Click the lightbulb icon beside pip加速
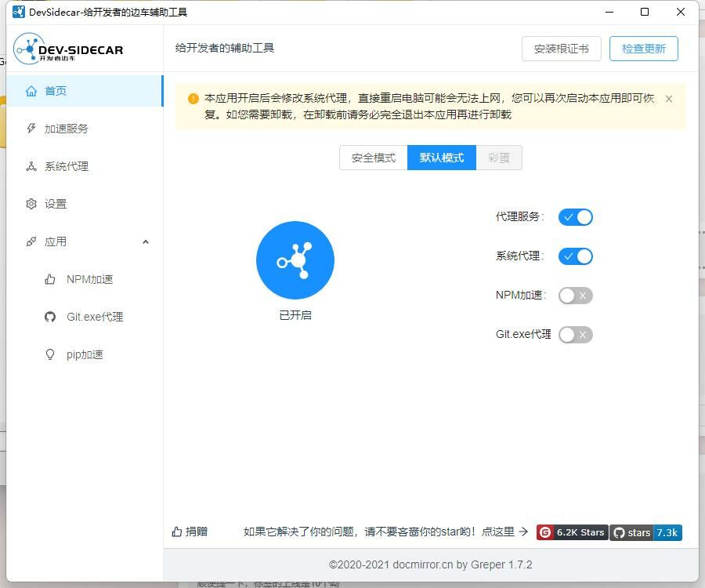The image size is (705, 588). (50, 354)
